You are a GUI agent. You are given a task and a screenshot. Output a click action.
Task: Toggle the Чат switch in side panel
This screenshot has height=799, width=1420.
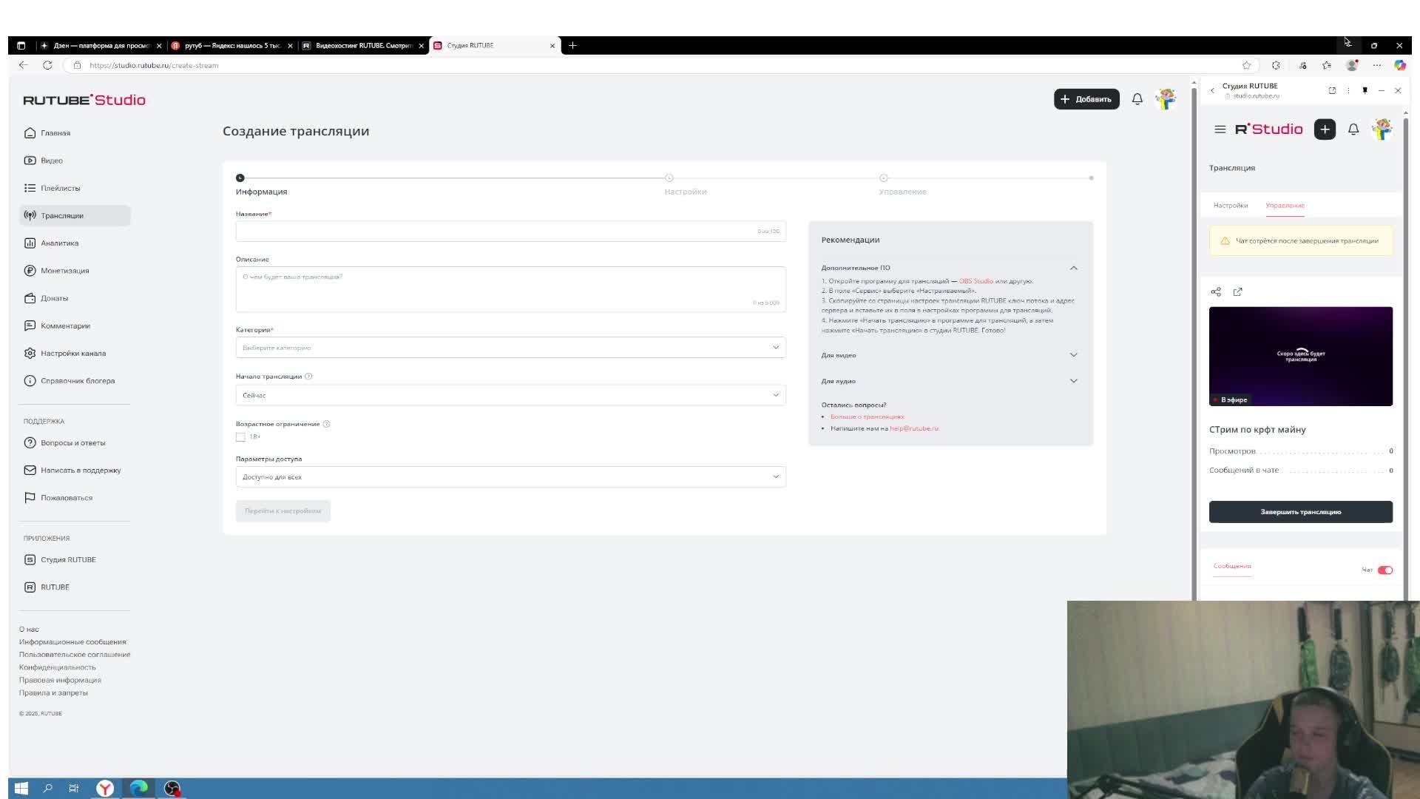1385,570
